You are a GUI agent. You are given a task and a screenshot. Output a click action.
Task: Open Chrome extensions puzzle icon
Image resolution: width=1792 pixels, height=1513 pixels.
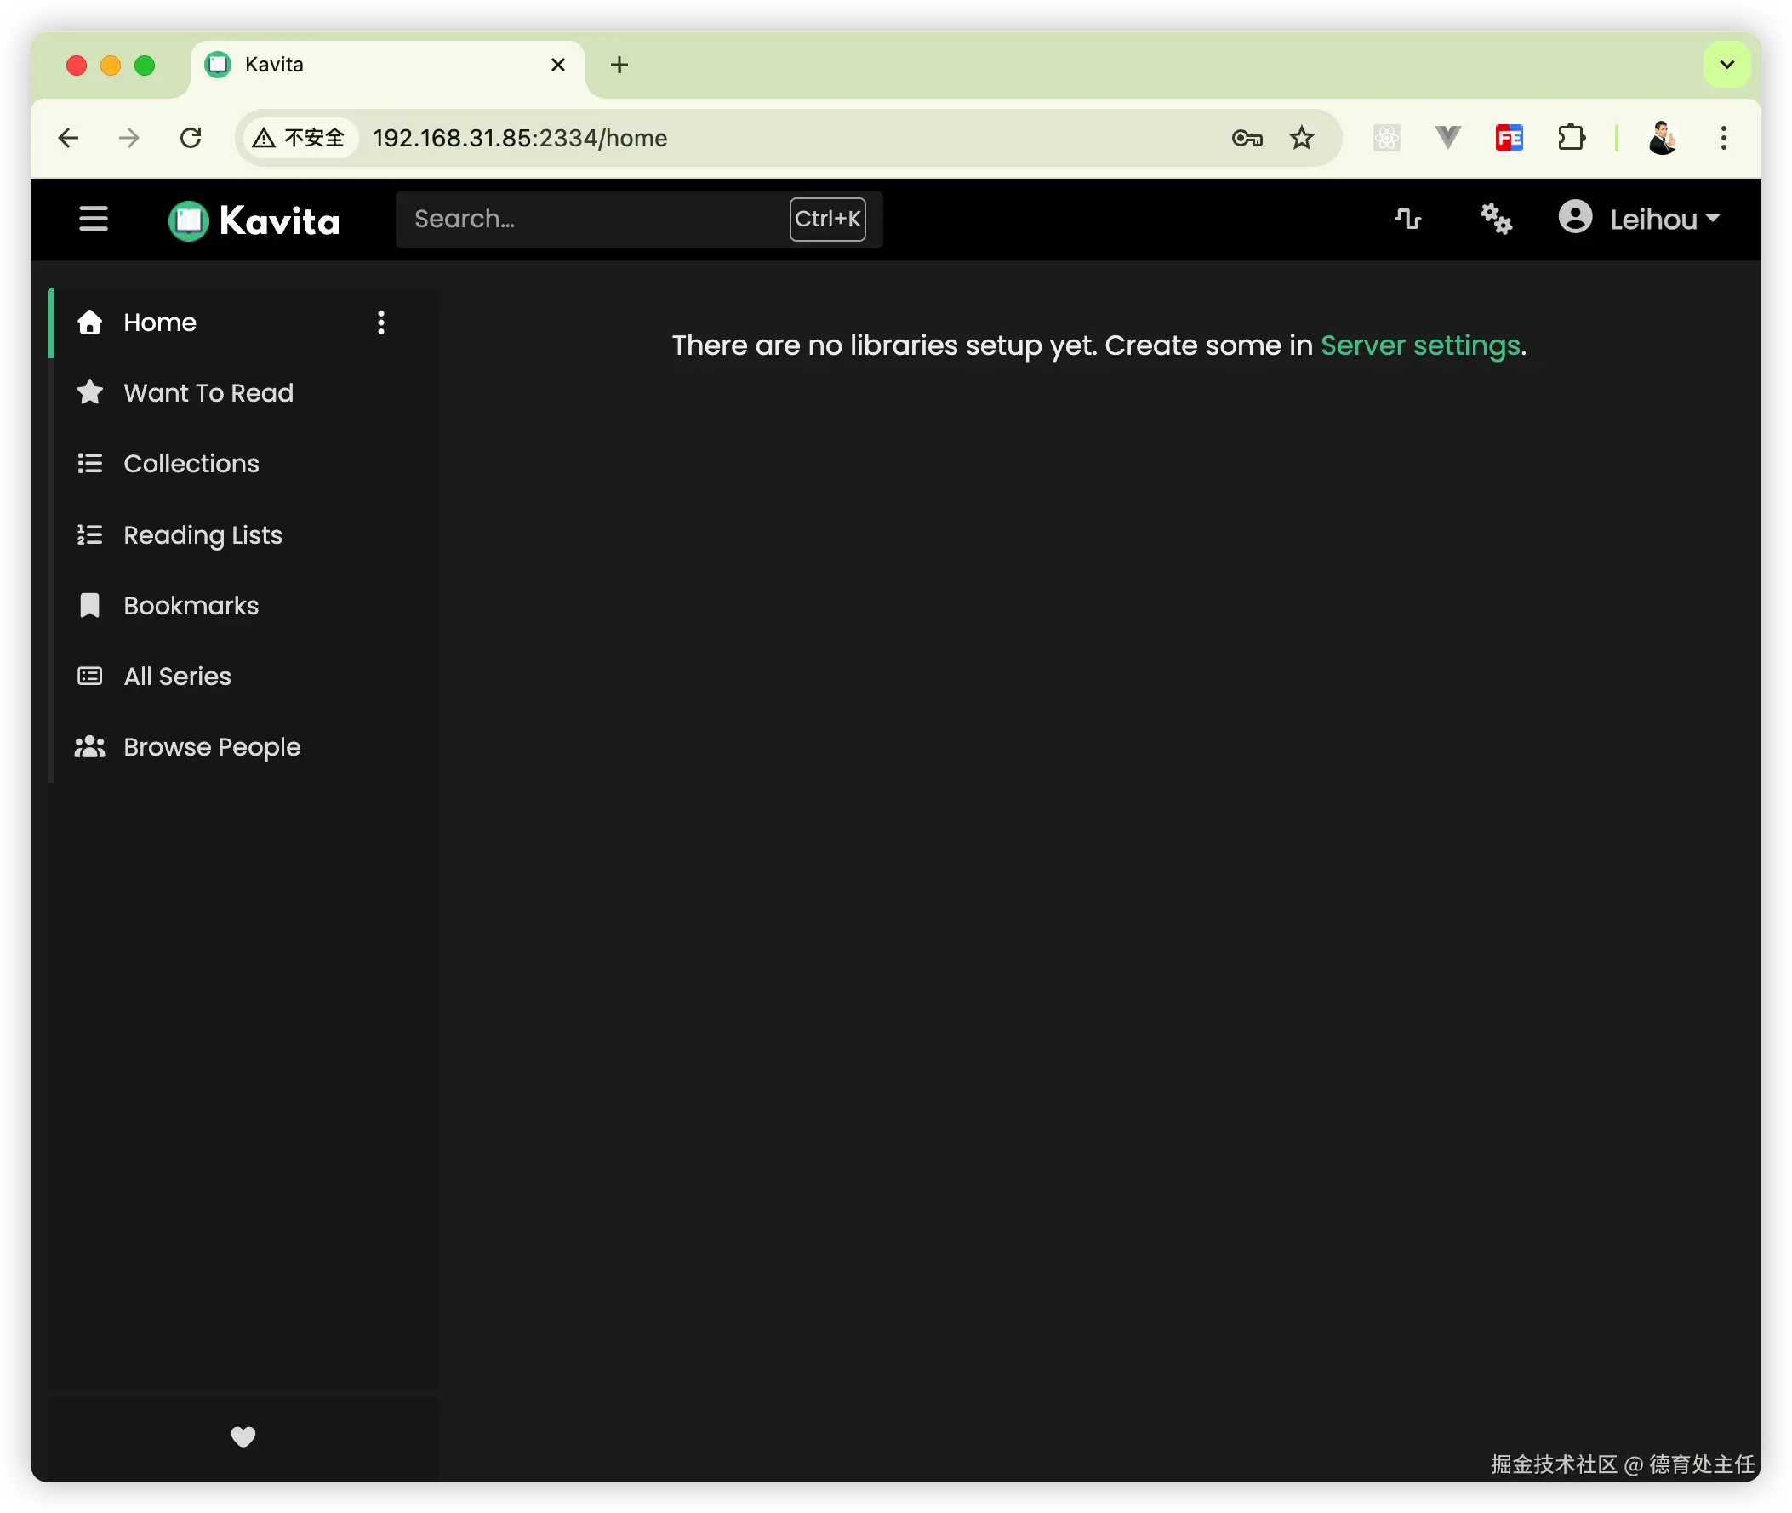[1571, 138]
